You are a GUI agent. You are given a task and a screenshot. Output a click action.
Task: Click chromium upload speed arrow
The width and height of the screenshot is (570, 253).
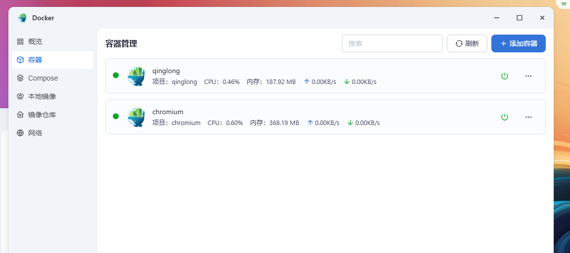pos(310,123)
